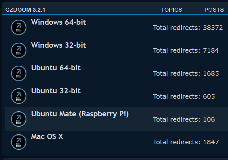Open the Ubuntu 32-bit download link
The width and height of the screenshot is (228, 160).
point(56,91)
